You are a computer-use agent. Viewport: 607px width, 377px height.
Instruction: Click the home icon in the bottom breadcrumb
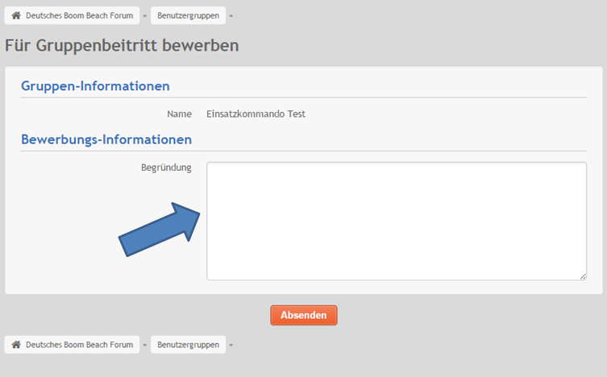[x=16, y=344]
